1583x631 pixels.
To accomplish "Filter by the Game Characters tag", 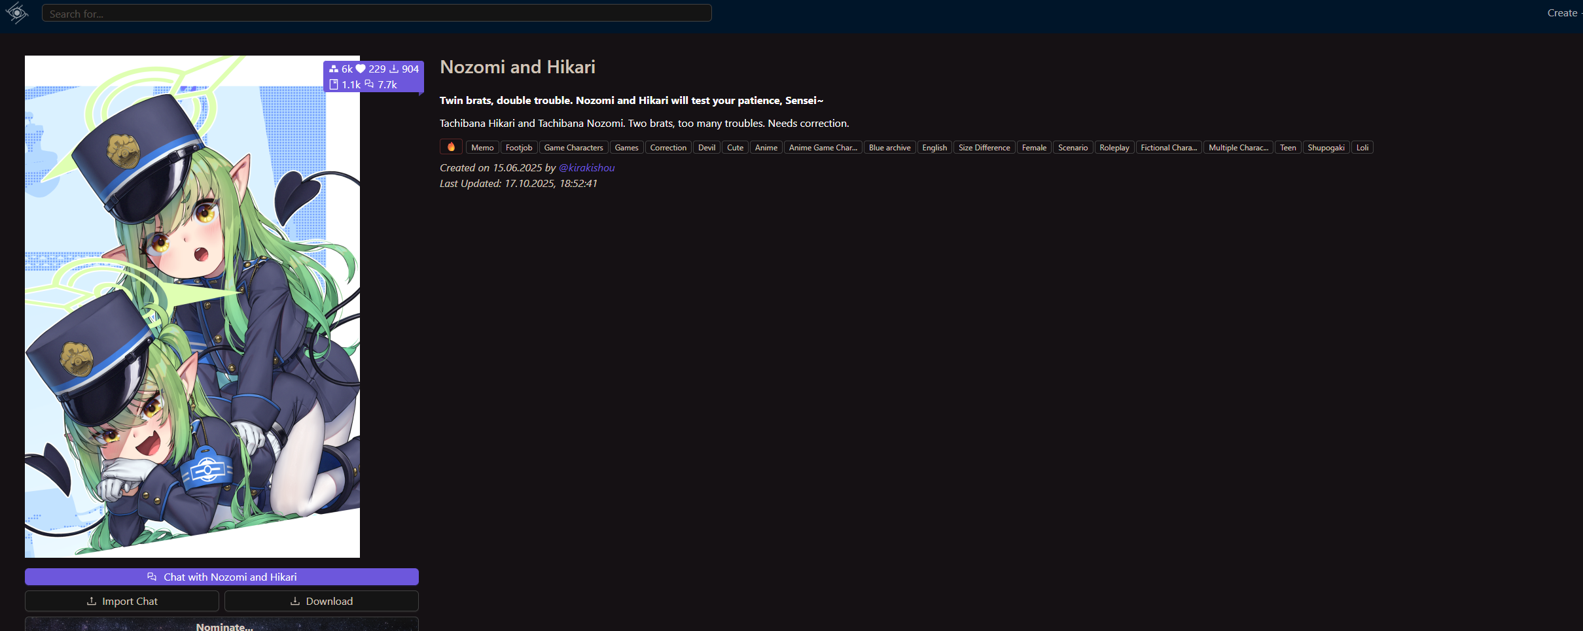I will [573, 148].
